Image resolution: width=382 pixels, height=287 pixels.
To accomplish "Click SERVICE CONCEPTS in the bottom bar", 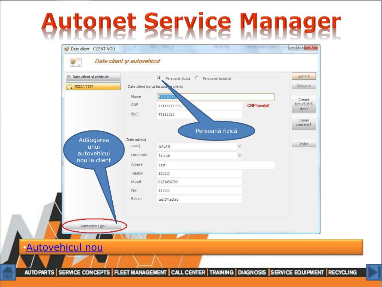I will pos(84,272).
